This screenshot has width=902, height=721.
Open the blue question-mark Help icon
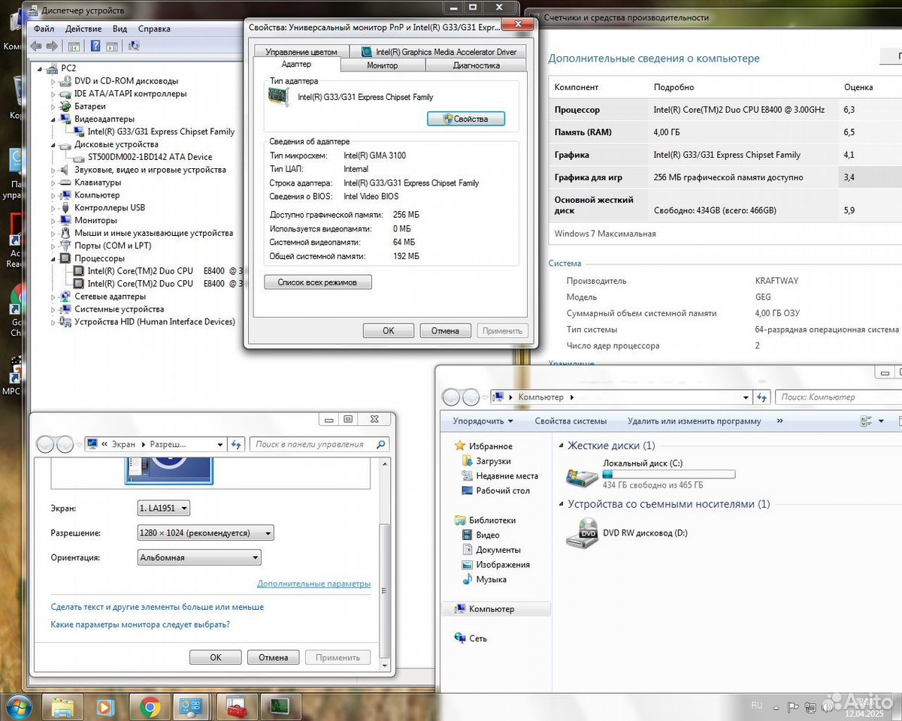click(x=95, y=46)
